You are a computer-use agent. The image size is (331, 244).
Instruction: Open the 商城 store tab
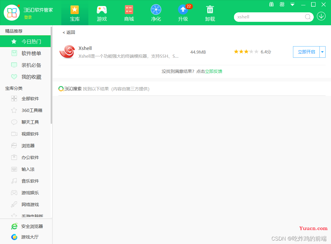(x=129, y=13)
